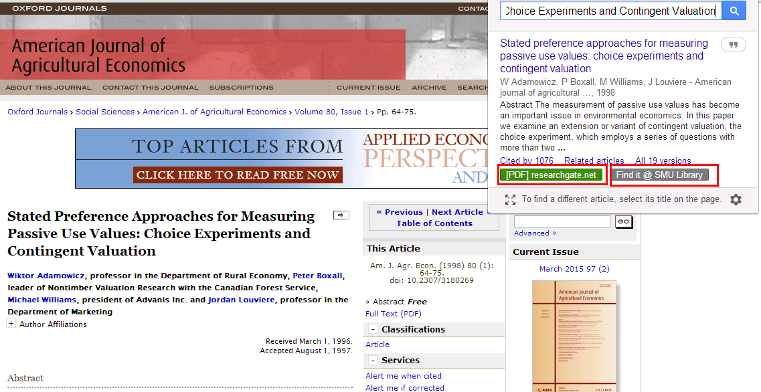Open the Table of Contents link
Image resolution: width=761 pixels, height=392 pixels.
pyautogui.click(x=434, y=223)
